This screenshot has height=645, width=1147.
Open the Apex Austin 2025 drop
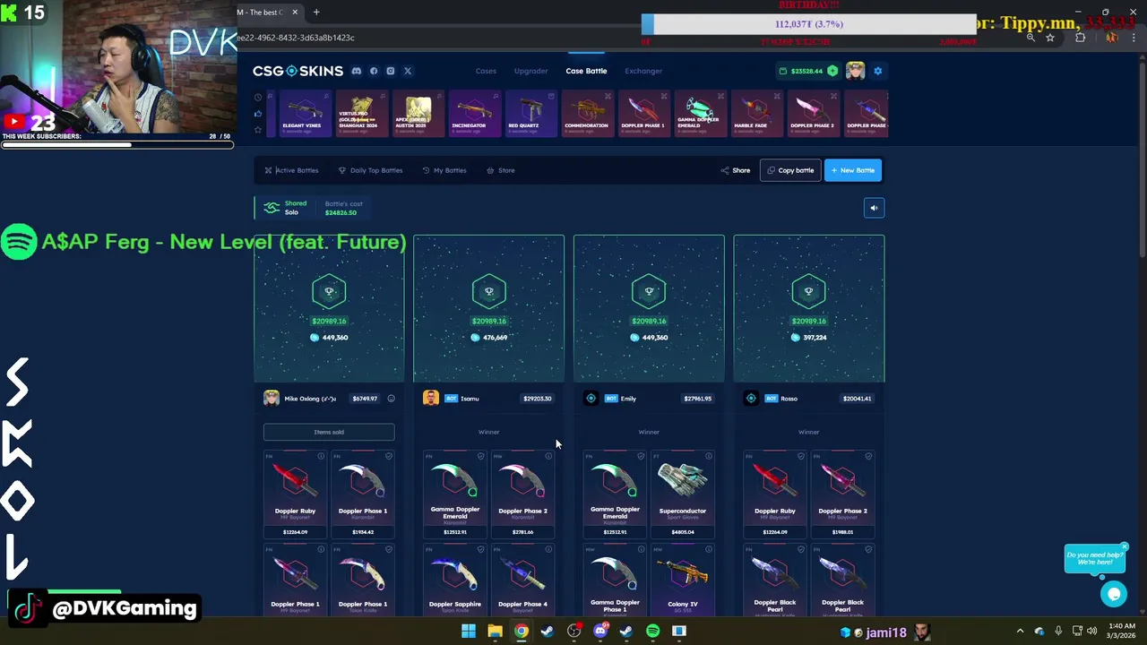[x=418, y=114]
